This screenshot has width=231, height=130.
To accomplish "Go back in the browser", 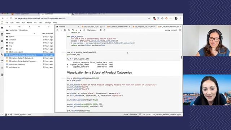I will [x=3, y=18].
